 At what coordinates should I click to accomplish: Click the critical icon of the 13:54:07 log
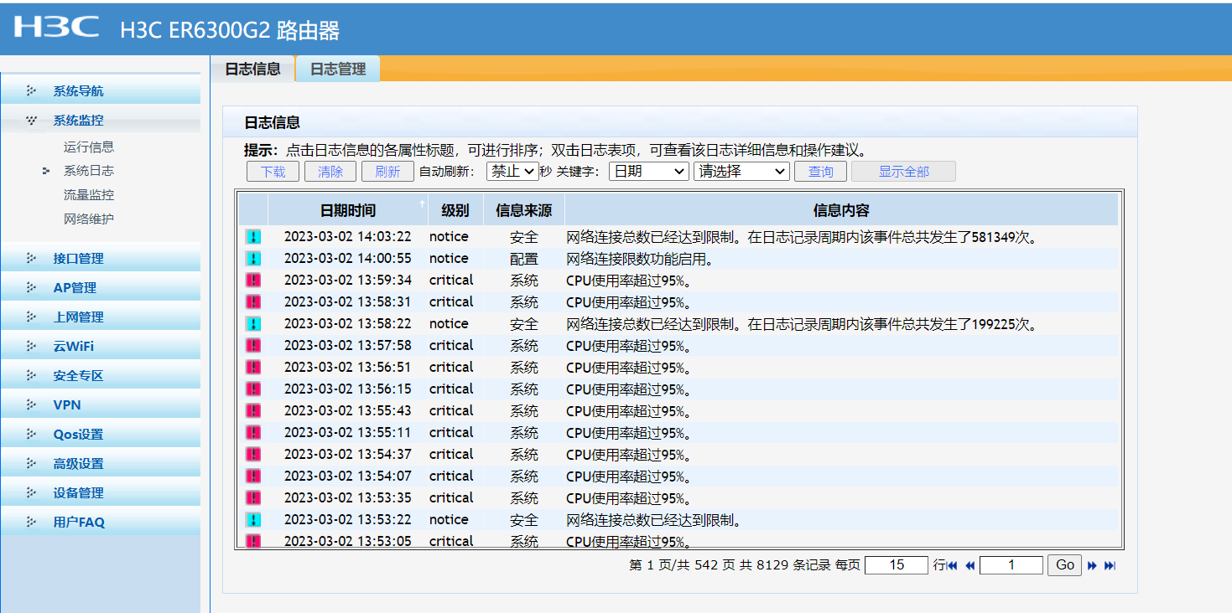(252, 476)
